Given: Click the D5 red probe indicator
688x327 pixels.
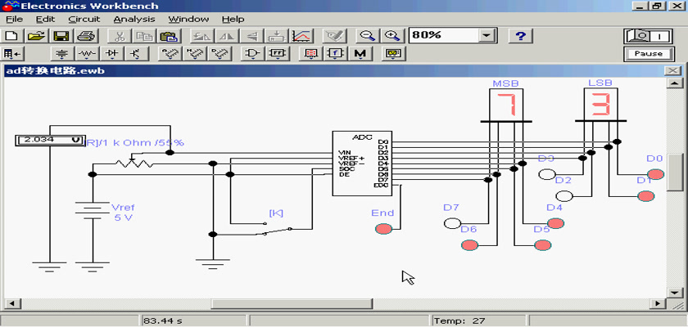Looking at the screenshot, I should pos(543,245).
